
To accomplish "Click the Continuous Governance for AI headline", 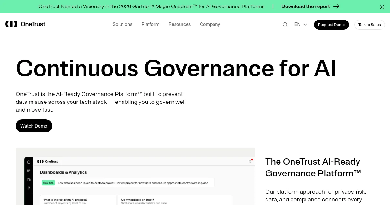I will coord(176,68).
